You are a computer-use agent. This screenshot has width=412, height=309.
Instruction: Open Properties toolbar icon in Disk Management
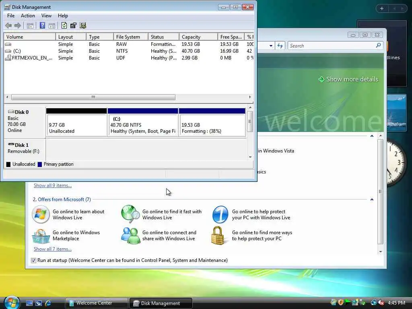(73, 25)
